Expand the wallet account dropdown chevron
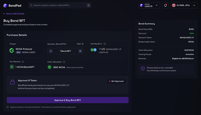The image size is (201, 115). pos(194,5)
